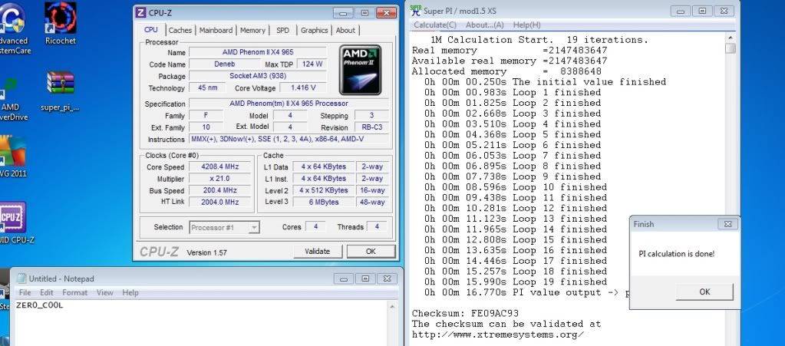Click the AMD Phenom II logo image

coord(360,70)
